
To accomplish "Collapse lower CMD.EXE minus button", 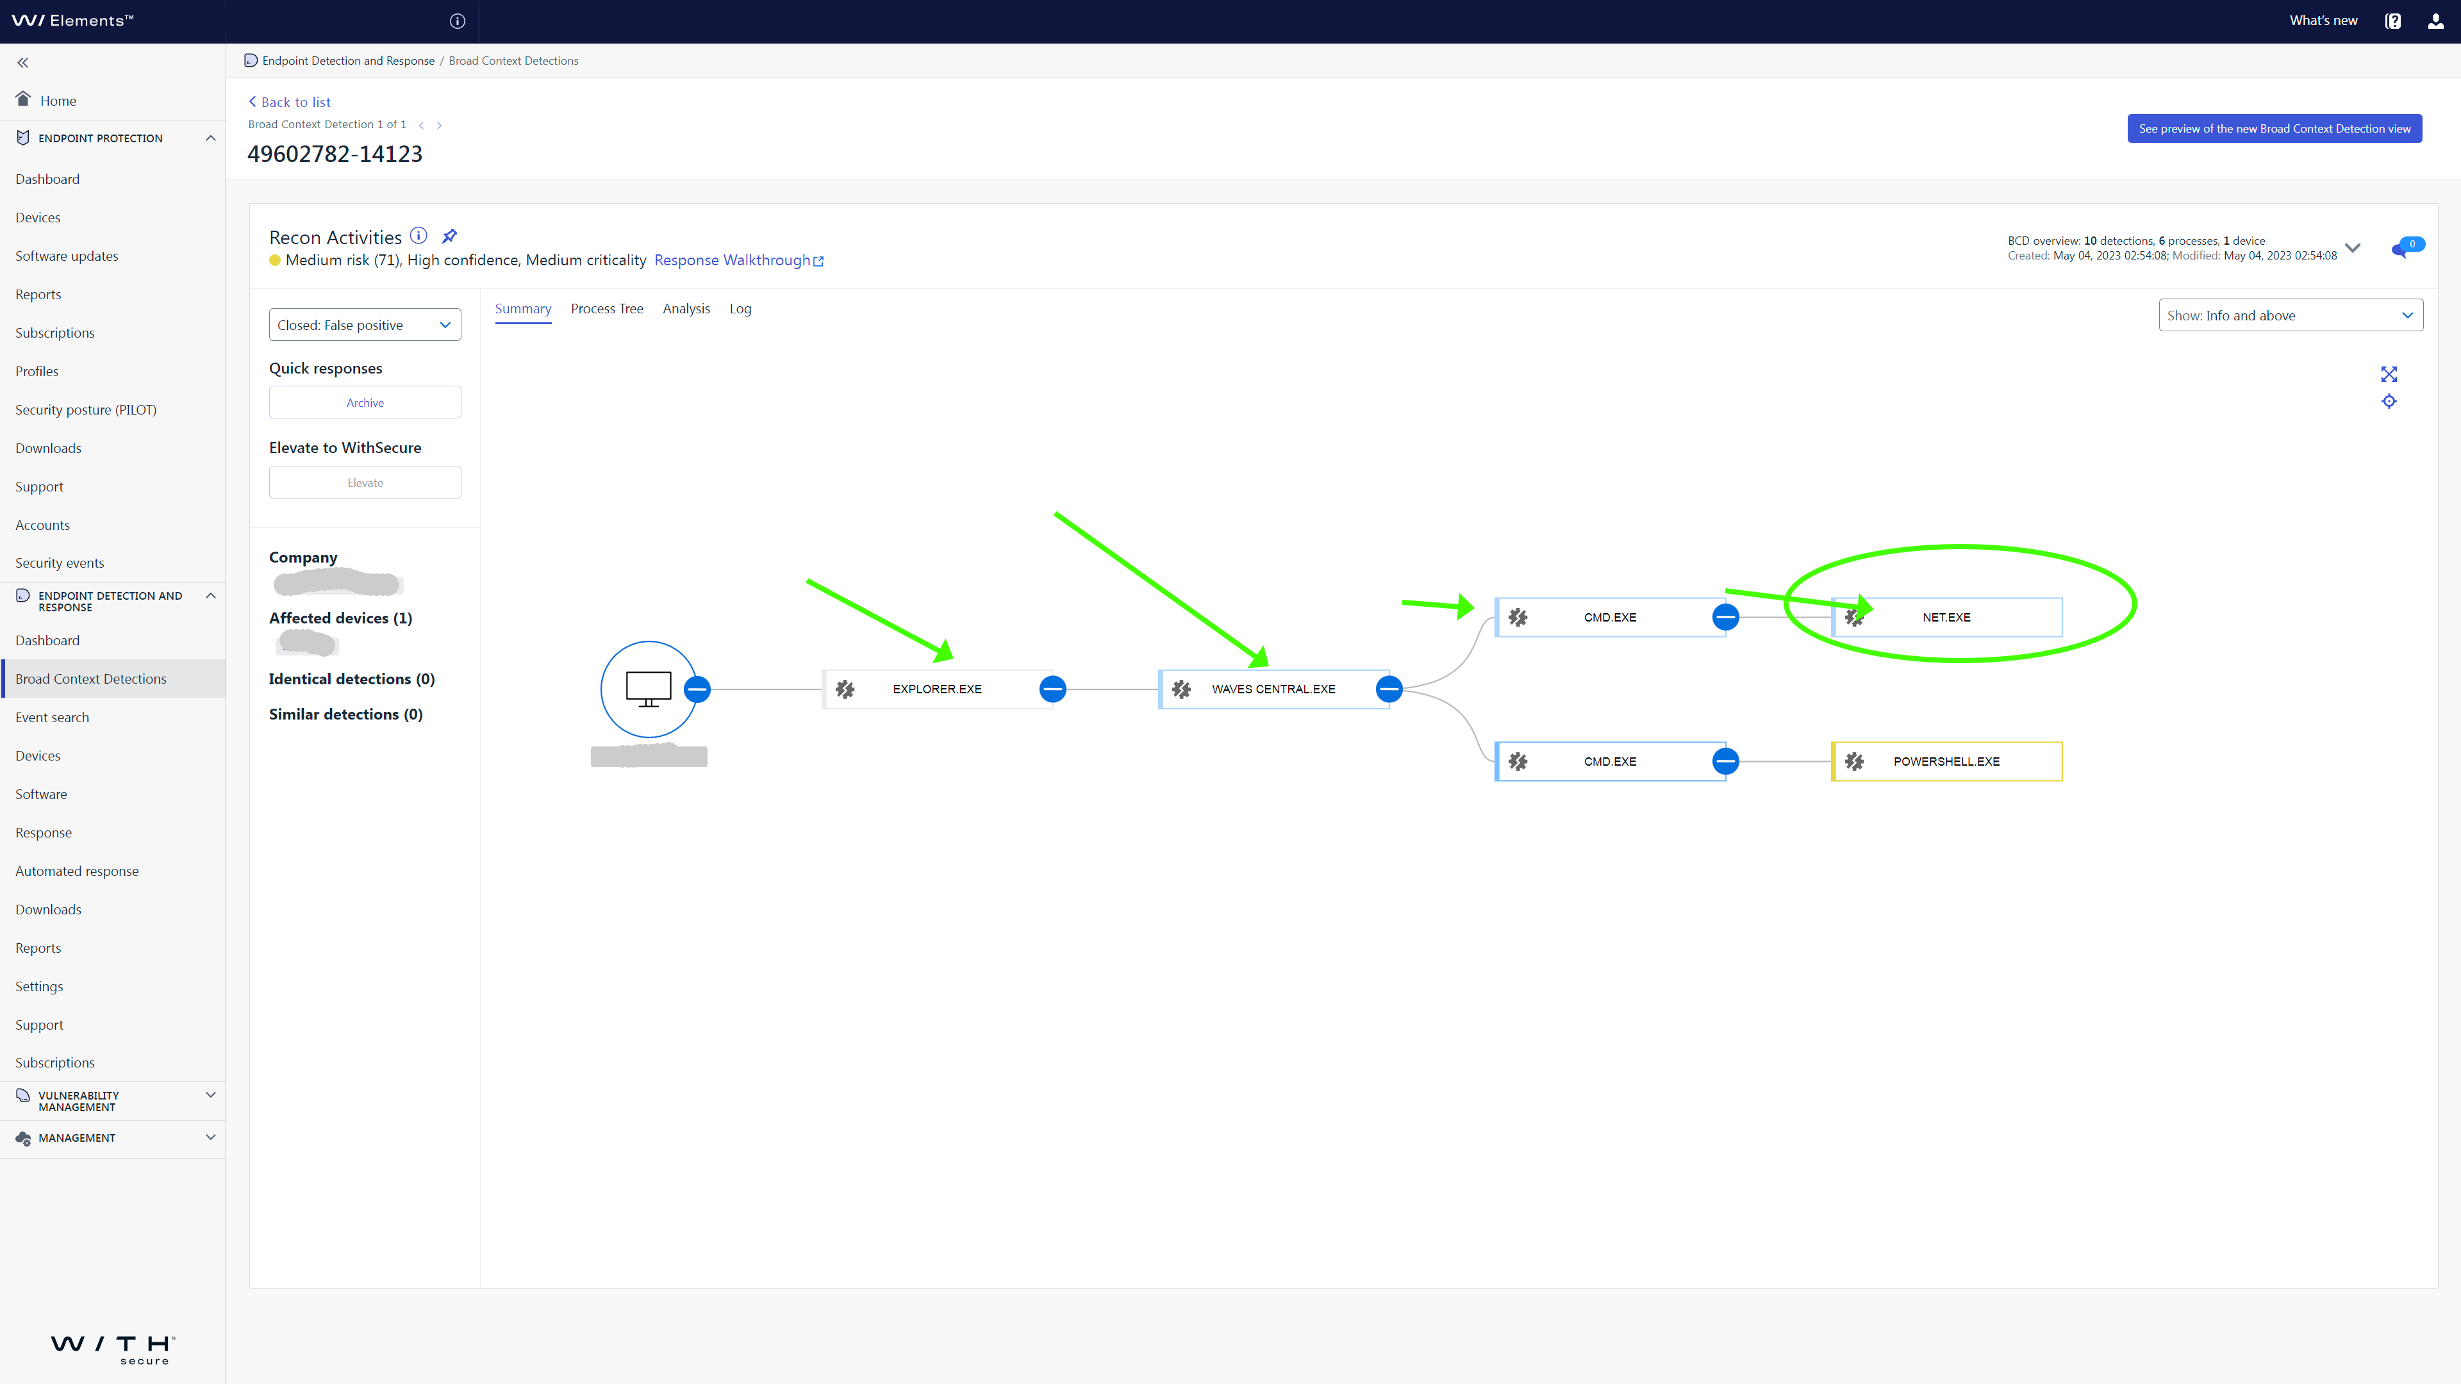I will [x=1725, y=761].
